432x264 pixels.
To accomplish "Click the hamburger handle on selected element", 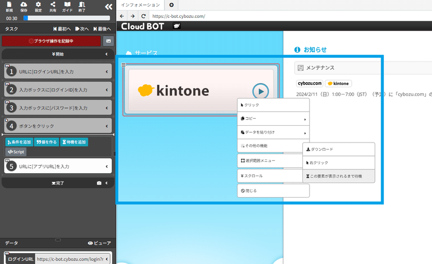I will 124,65.
